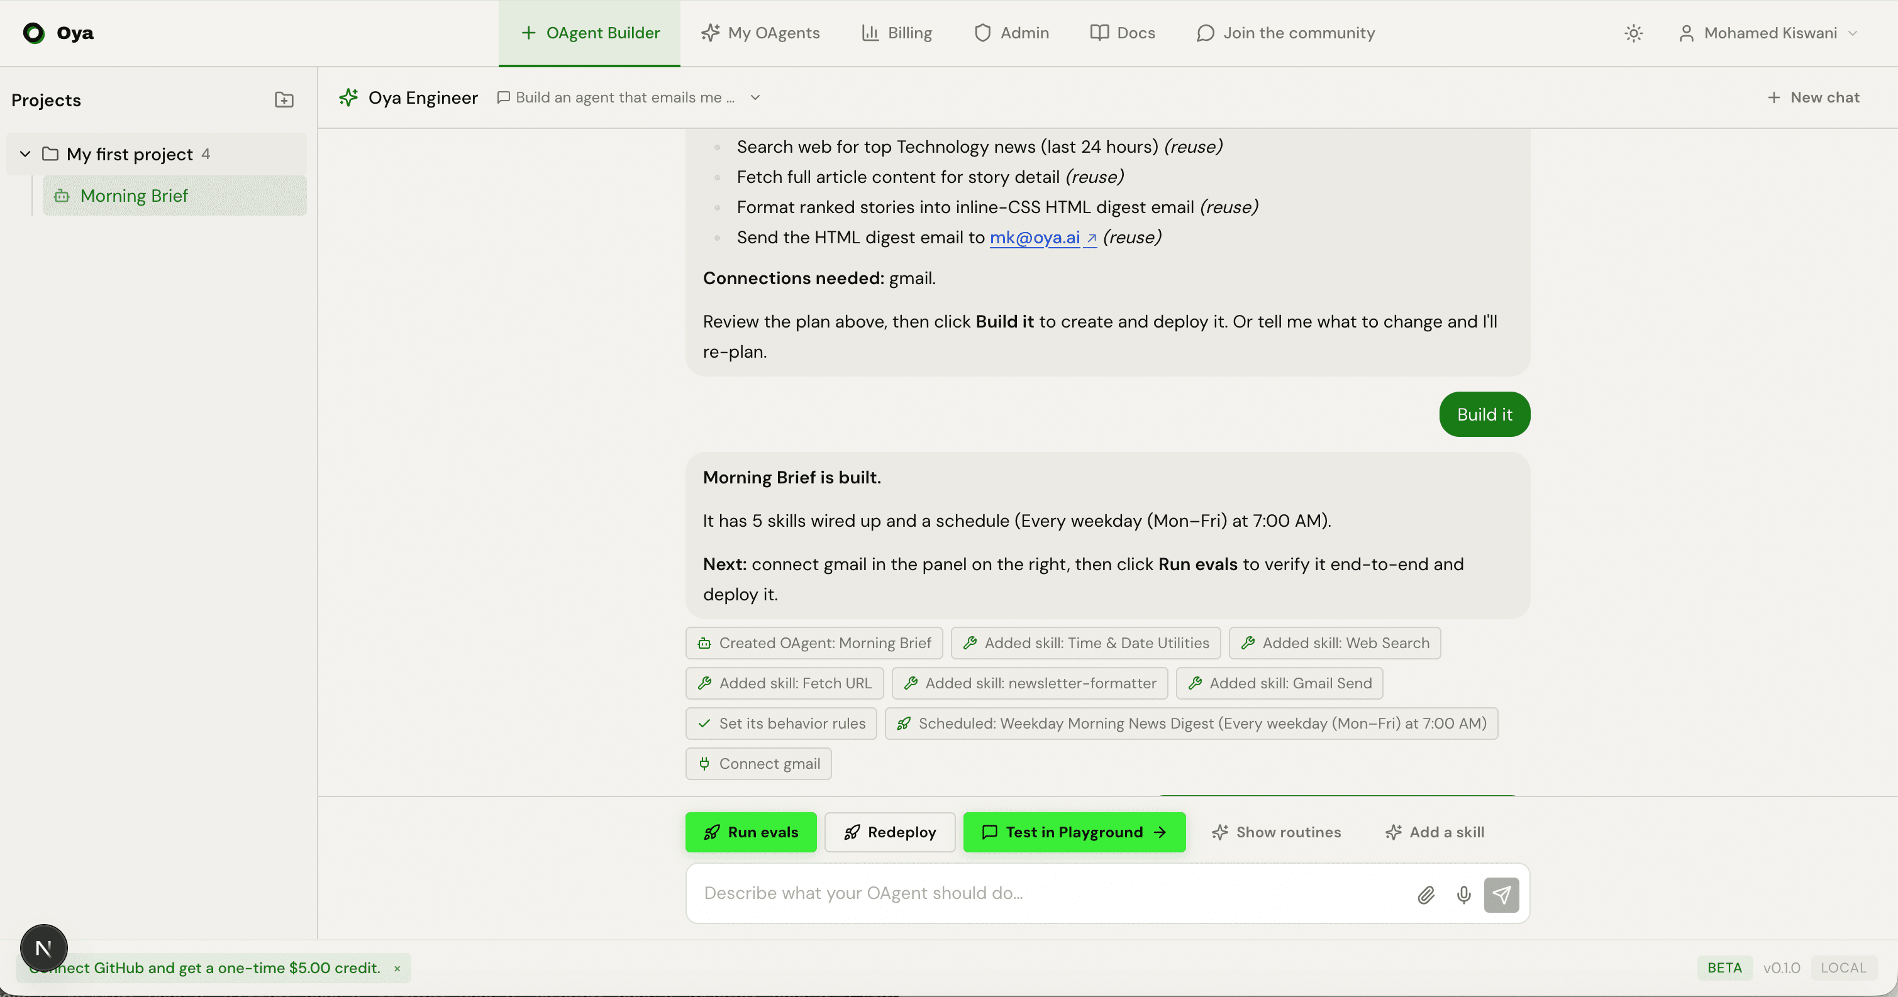1898x997 pixels.
Task: Click Added skill: newsletter-formatter chip
Action: coord(1029,683)
